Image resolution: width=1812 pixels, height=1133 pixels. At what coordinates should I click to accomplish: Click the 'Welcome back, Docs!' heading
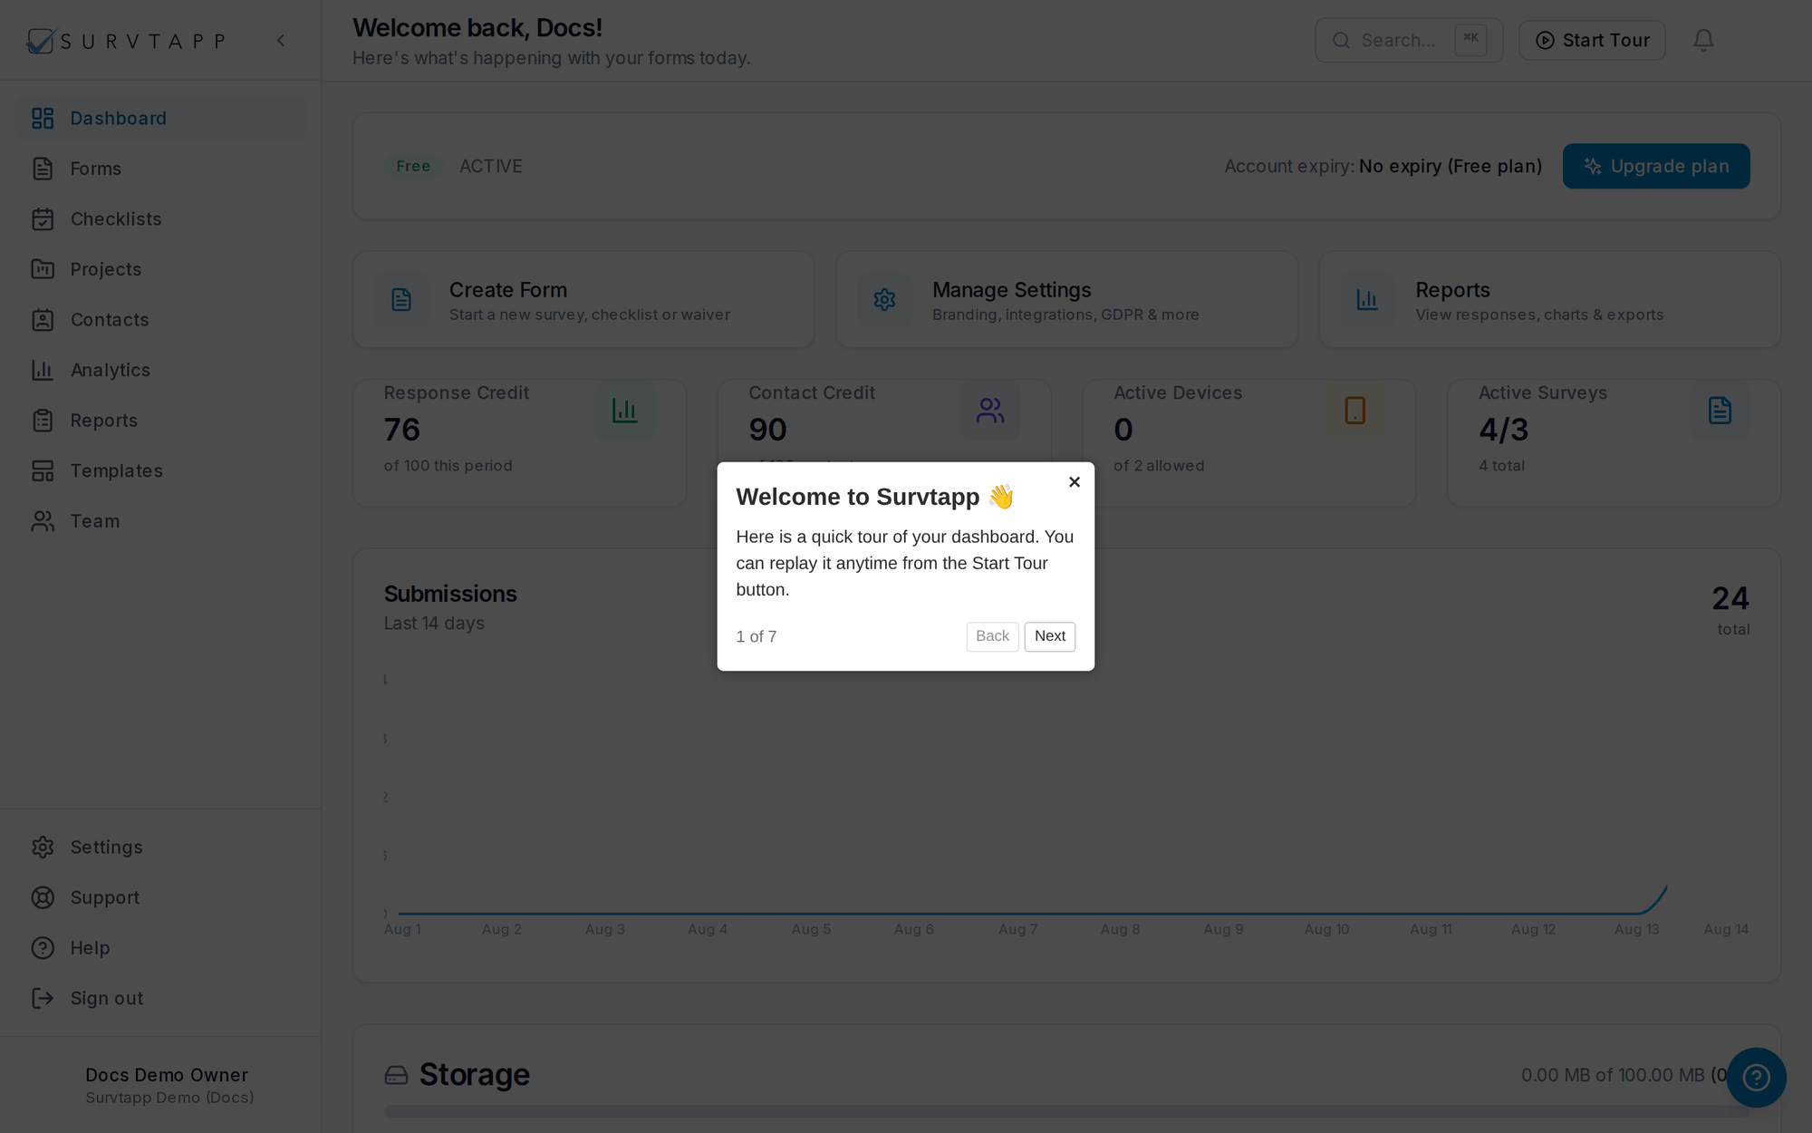coord(477,28)
